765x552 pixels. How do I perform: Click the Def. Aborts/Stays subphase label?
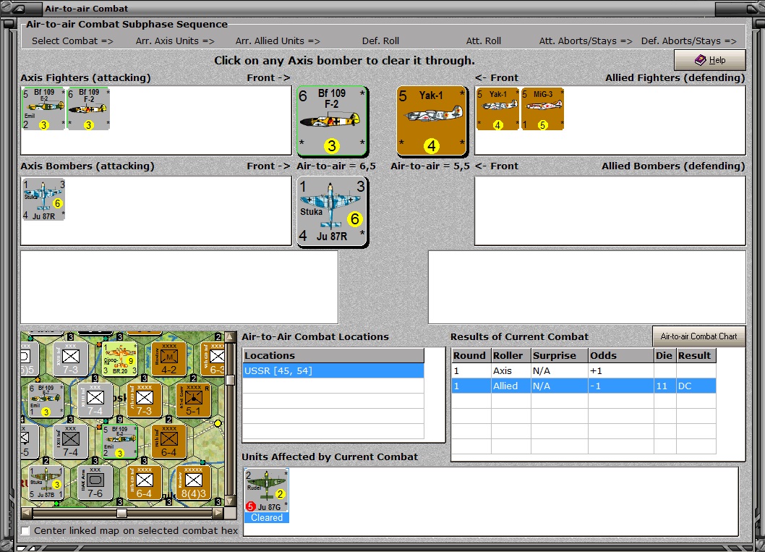[x=689, y=41]
